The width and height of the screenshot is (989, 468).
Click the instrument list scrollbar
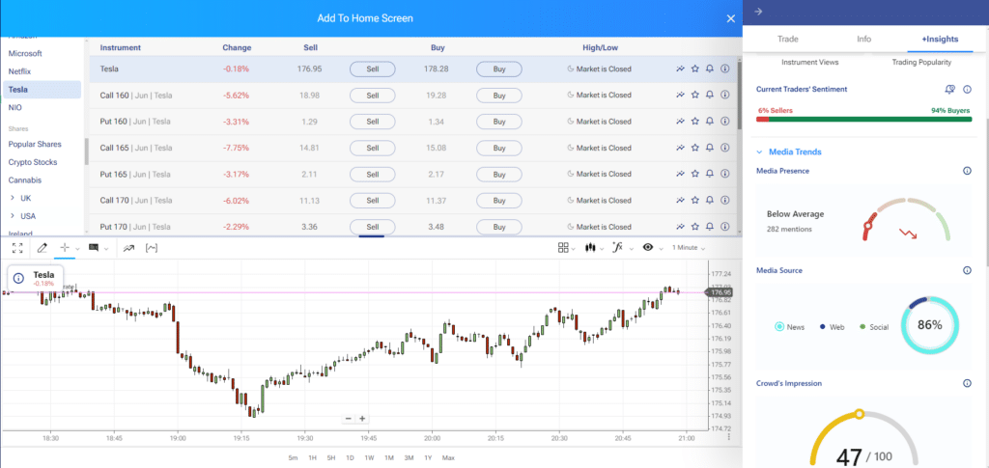739,95
